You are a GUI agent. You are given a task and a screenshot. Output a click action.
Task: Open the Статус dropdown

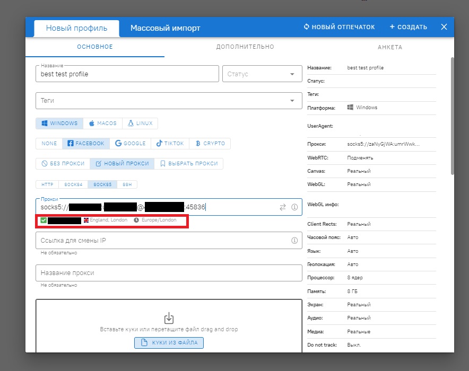[262, 74]
